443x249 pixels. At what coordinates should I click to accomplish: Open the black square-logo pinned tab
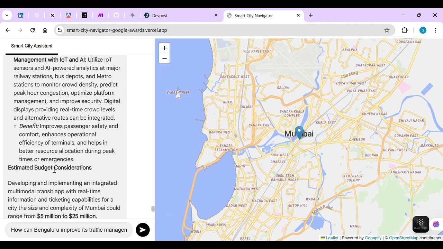84,15
